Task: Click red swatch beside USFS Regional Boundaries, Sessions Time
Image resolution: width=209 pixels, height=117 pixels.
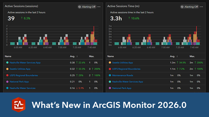Action: [110, 69]
